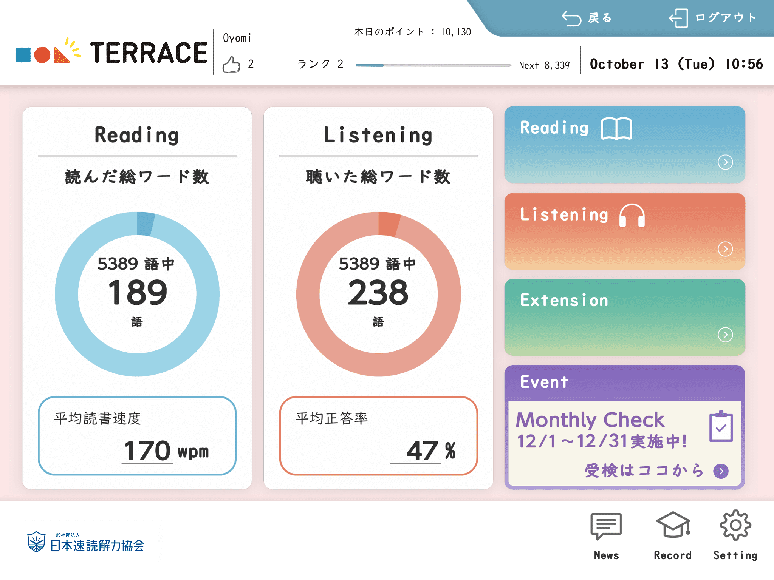Click the back arrow icon

coord(571,18)
